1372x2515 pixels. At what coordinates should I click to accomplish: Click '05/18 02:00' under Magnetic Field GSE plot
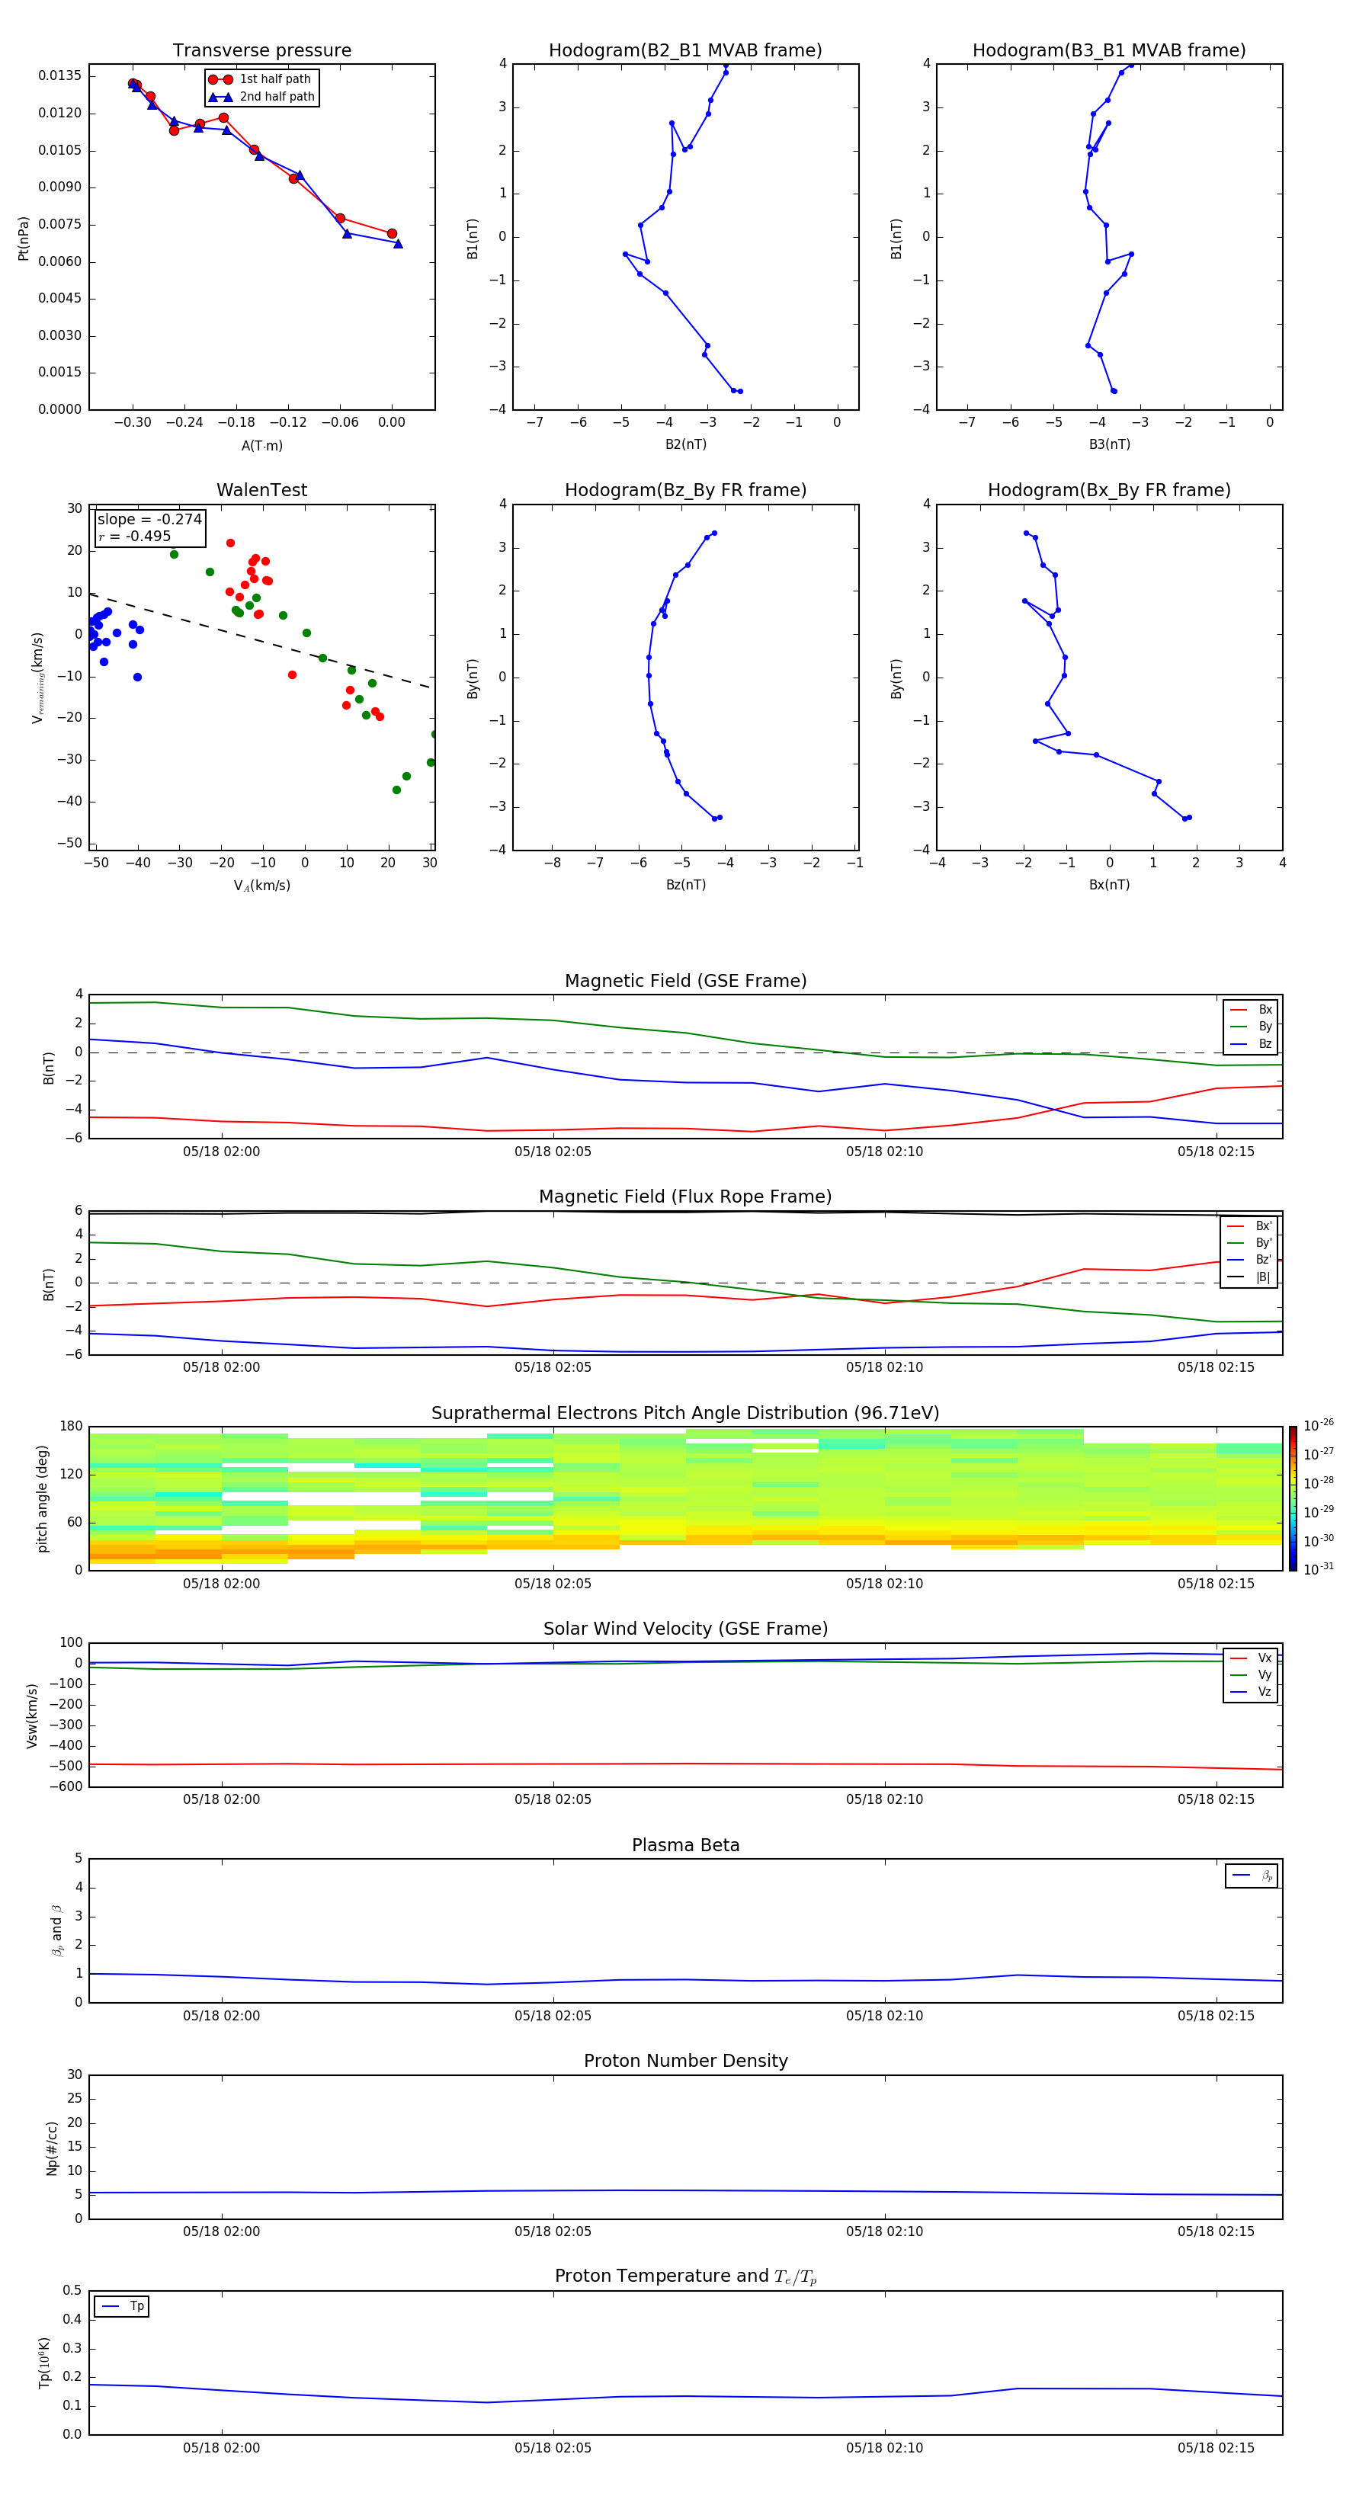click(222, 1151)
